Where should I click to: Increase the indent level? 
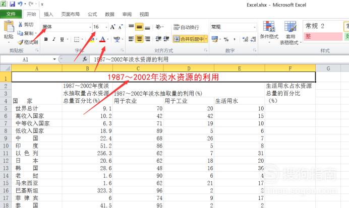pos(166,39)
